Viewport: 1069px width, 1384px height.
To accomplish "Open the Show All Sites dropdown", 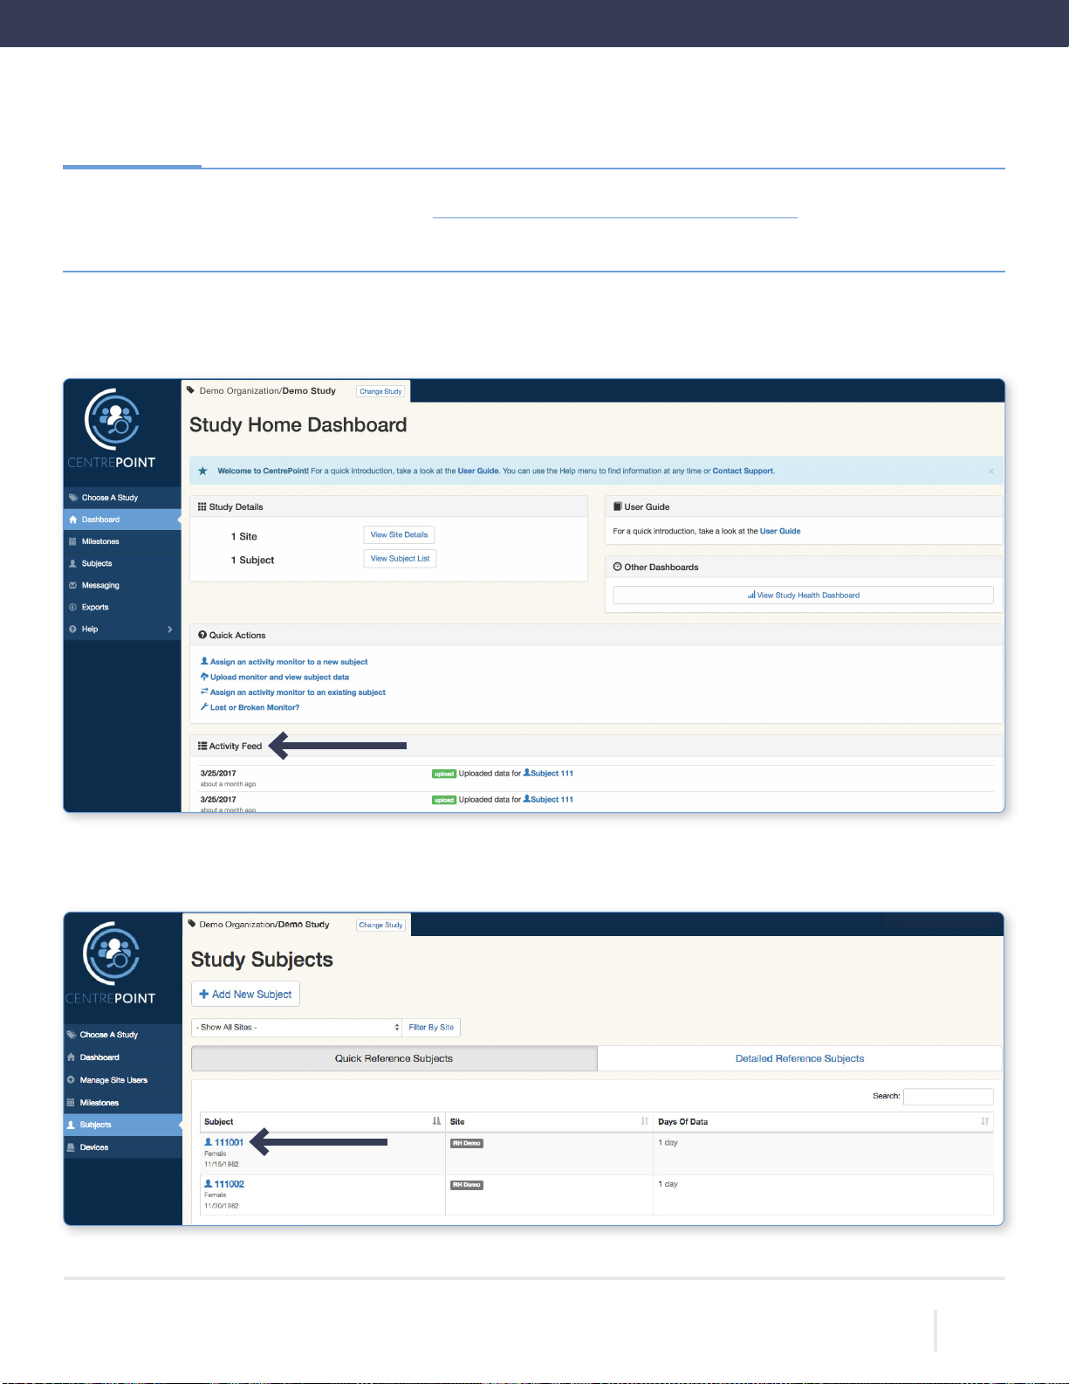I will point(297,1027).
